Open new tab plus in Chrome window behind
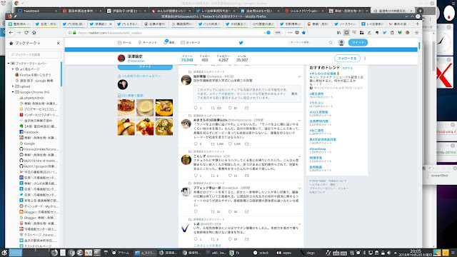Image resolution: width=457 pixels, height=257 pixels. coord(421,11)
